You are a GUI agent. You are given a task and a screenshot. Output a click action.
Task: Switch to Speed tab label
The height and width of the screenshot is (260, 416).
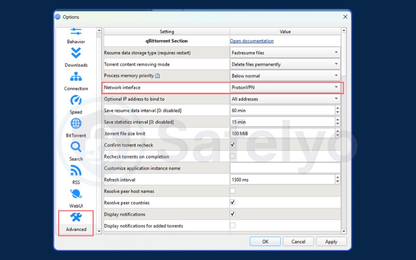pyautogui.click(x=76, y=112)
